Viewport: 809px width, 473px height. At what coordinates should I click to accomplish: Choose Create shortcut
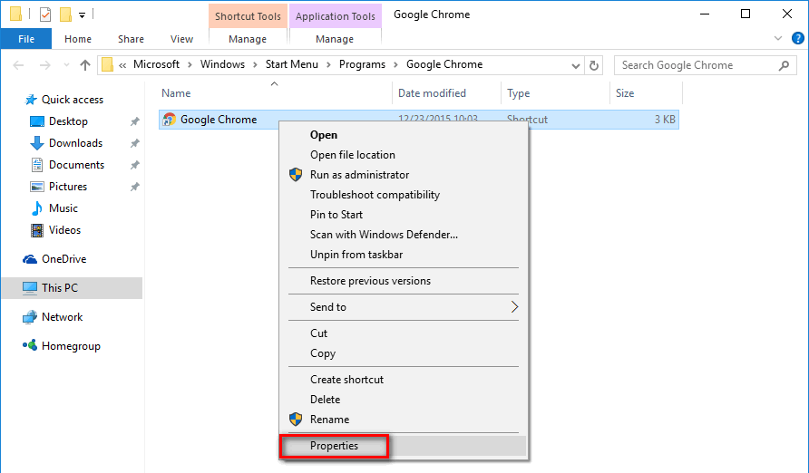404,380
